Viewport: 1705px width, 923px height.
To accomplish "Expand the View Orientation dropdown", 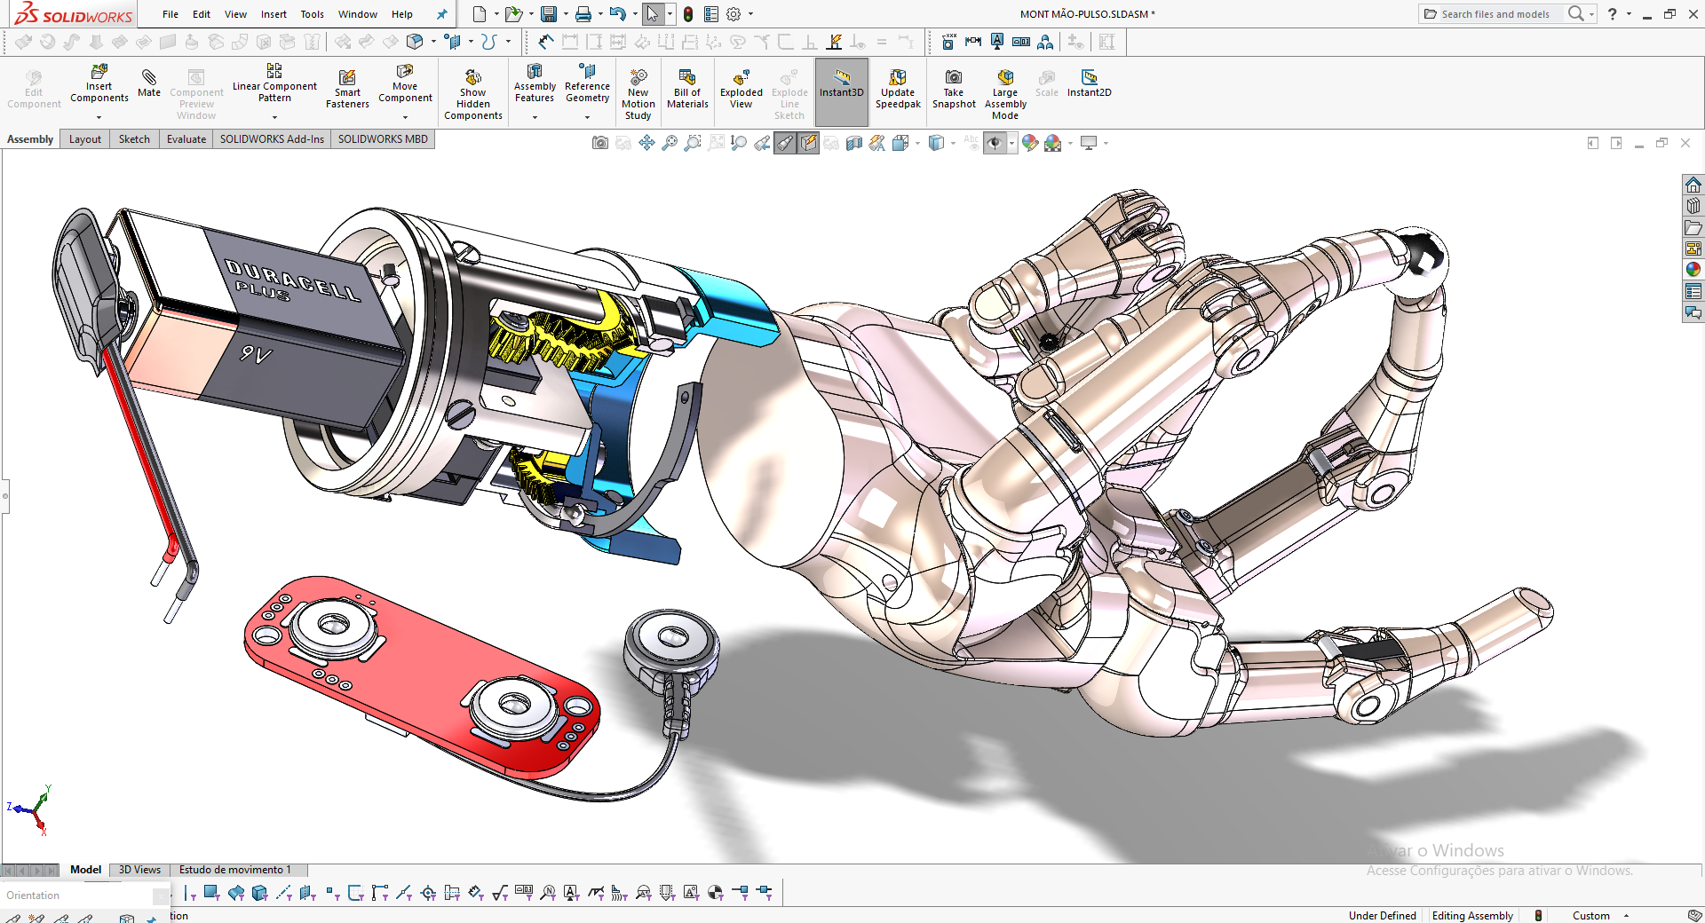I will tap(917, 143).
